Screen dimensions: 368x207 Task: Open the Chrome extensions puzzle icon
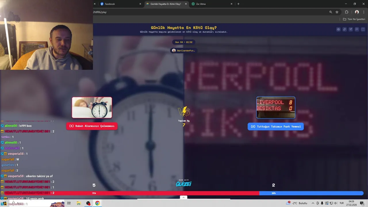[346, 12]
